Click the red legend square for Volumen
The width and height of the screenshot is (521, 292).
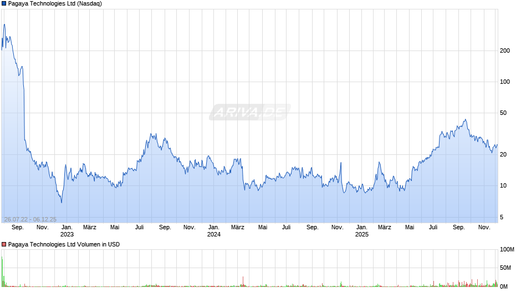(4, 244)
